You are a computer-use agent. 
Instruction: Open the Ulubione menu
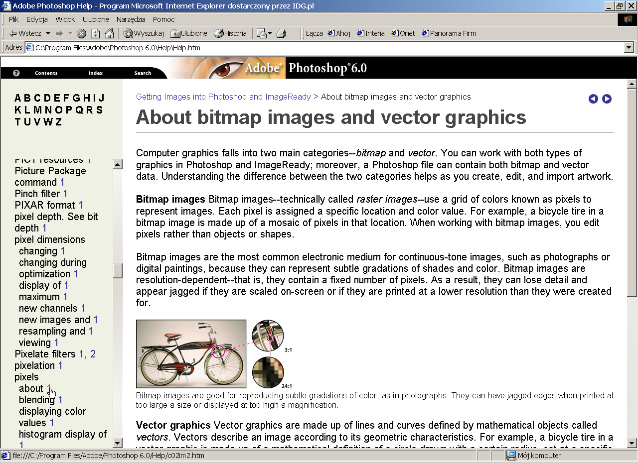click(96, 19)
